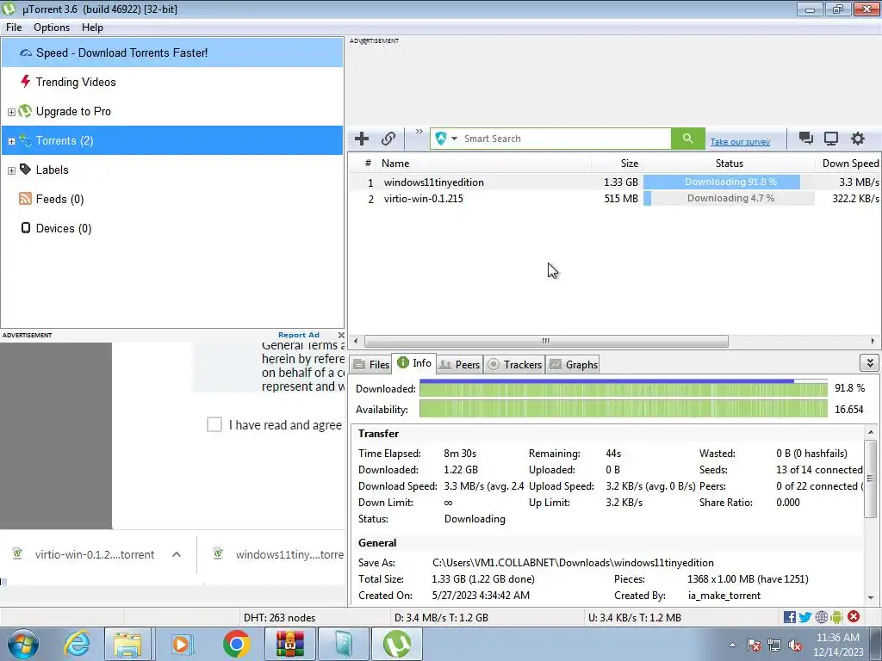Click the Labels tag icon

(x=25, y=170)
